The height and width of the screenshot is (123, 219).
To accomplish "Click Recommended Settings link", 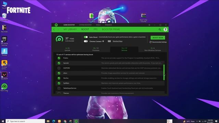I will pyautogui.click(x=159, y=42).
